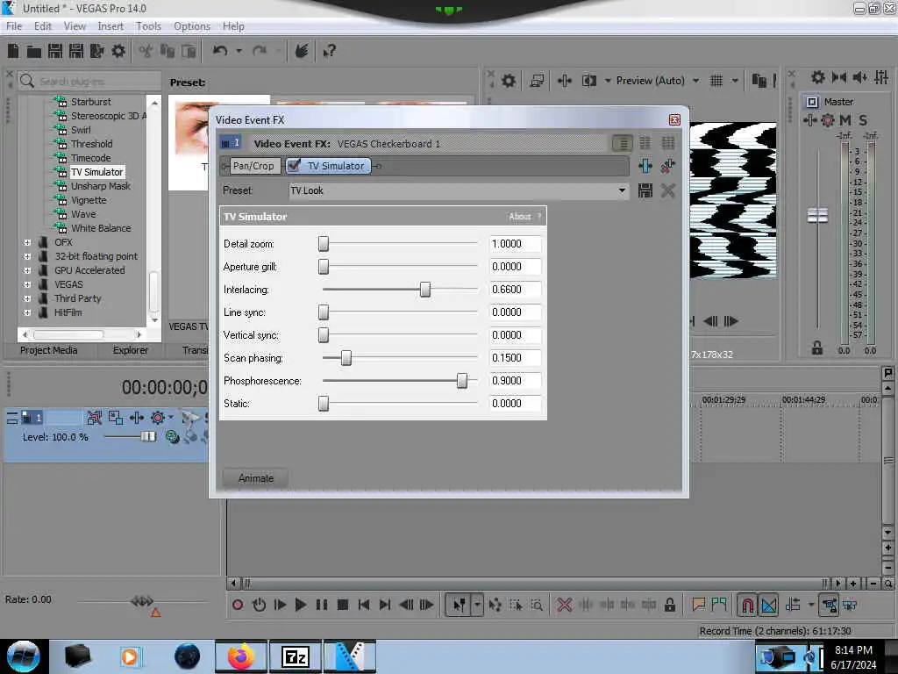Screen dimensions: 898x674
Task: Click the Animate button
Action: point(255,478)
